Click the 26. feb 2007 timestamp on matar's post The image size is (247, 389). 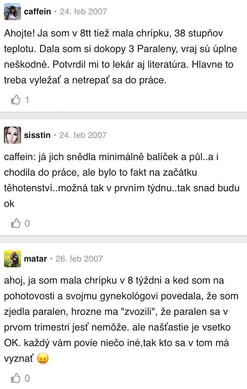click(79, 259)
